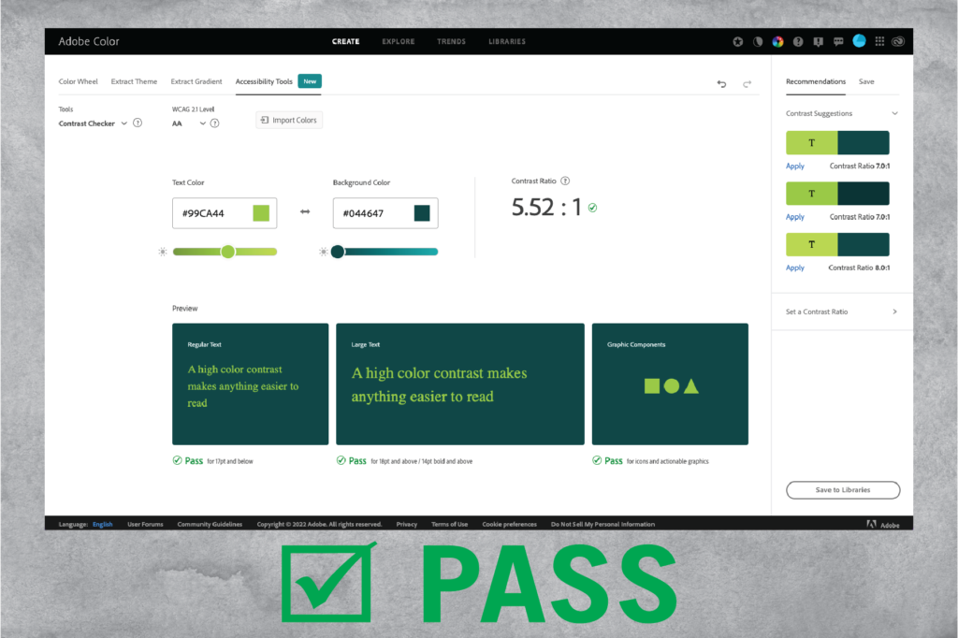Click the brightness sun icon for background color
The image size is (958, 638).
tap(323, 252)
